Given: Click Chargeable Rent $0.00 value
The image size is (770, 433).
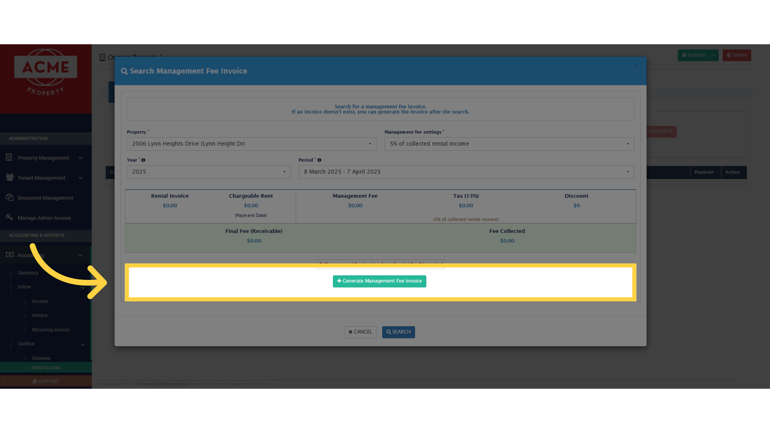Looking at the screenshot, I should (251, 206).
